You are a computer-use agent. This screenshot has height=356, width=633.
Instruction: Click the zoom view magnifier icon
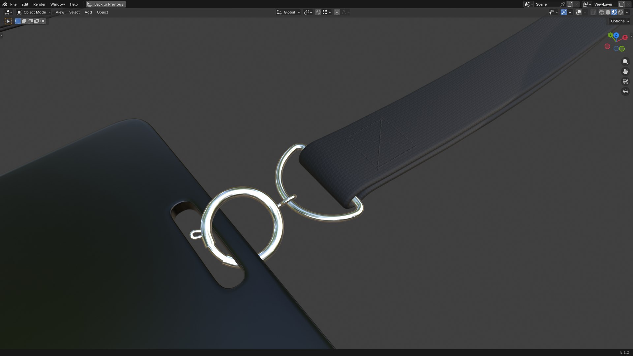click(x=625, y=62)
